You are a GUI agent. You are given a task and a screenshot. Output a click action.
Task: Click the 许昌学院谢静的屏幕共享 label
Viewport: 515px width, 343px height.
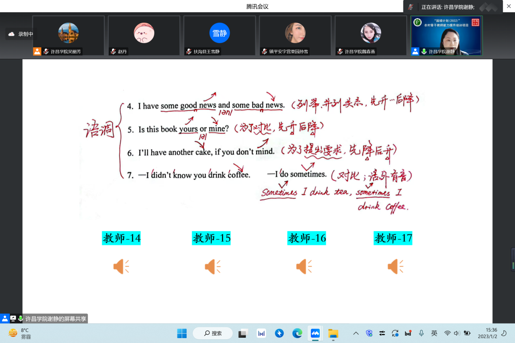tap(56, 319)
